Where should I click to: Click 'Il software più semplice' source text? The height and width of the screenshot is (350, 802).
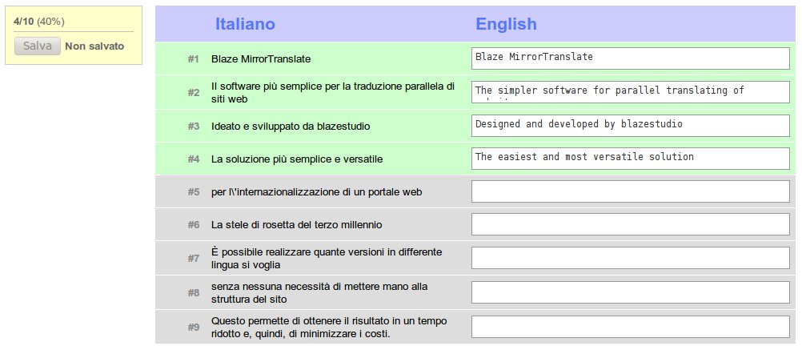tap(333, 93)
